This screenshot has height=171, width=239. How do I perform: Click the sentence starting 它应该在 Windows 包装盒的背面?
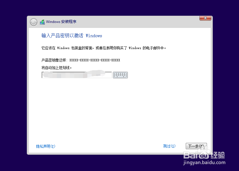[x=104, y=48]
